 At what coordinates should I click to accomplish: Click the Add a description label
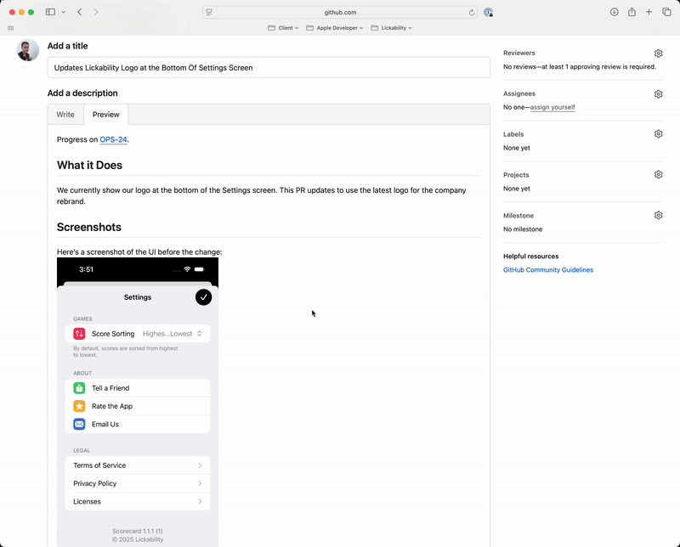pos(82,93)
